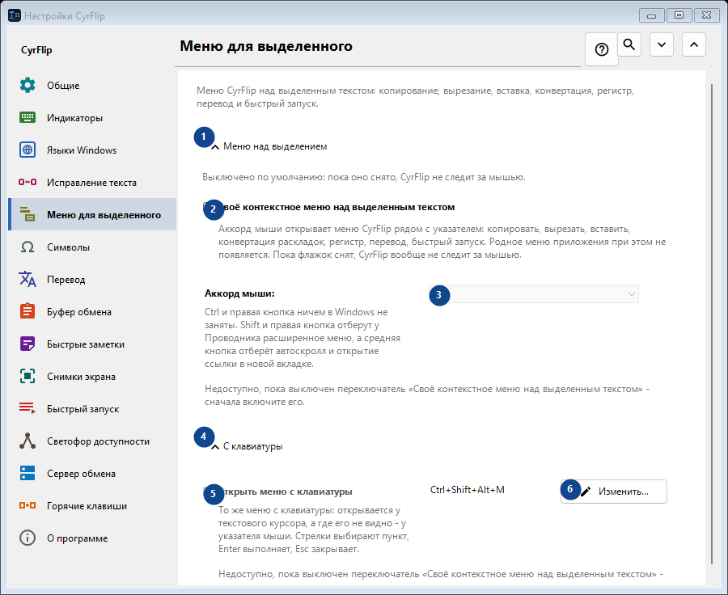Screen dimensions: 728x595
Task: Maximize the Настройки CyrFlip window
Action: pyautogui.click(x=679, y=15)
